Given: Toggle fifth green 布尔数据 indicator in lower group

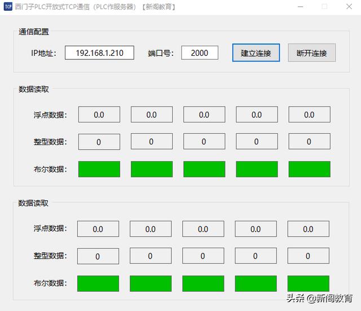Looking at the screenshot, I should point(309,283).
